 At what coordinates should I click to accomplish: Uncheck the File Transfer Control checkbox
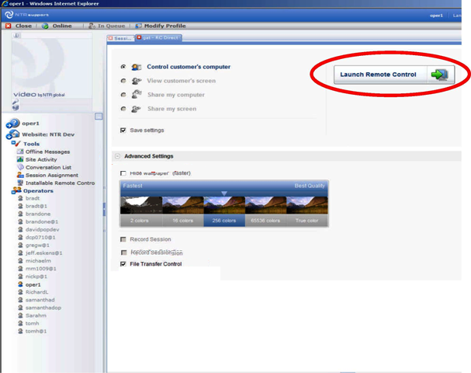pyautogui.click(x=123, y=264)
